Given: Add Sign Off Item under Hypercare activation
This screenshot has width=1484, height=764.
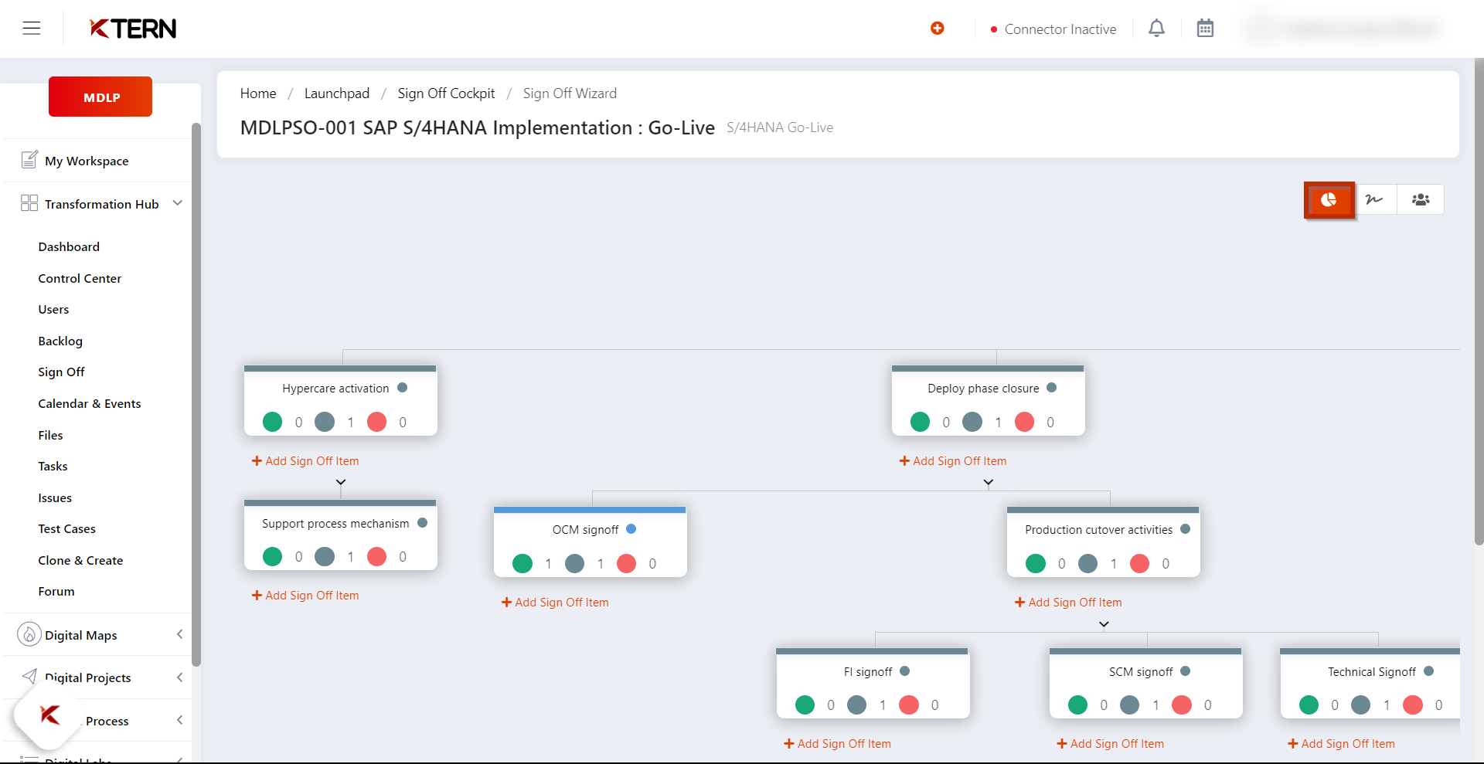Looking at the screenshot, I should pyautogui.click(x=305, y=460).
